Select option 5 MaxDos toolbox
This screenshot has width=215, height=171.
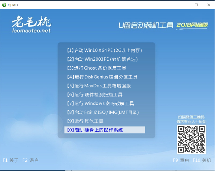coord(99,86)
